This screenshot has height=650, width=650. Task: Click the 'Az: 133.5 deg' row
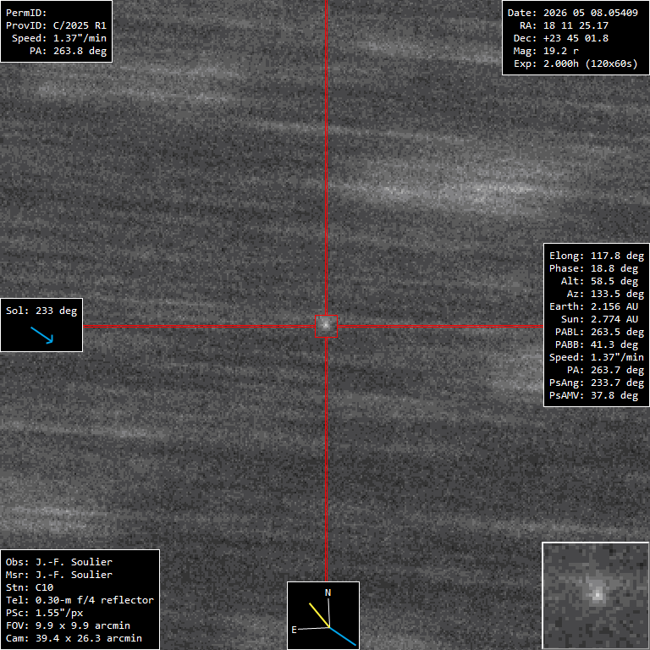pos(605,294)
